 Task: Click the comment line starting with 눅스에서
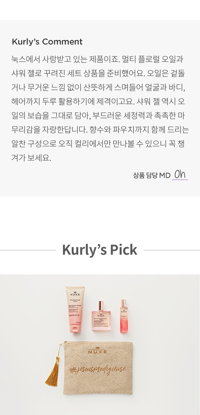pos(97,59)
